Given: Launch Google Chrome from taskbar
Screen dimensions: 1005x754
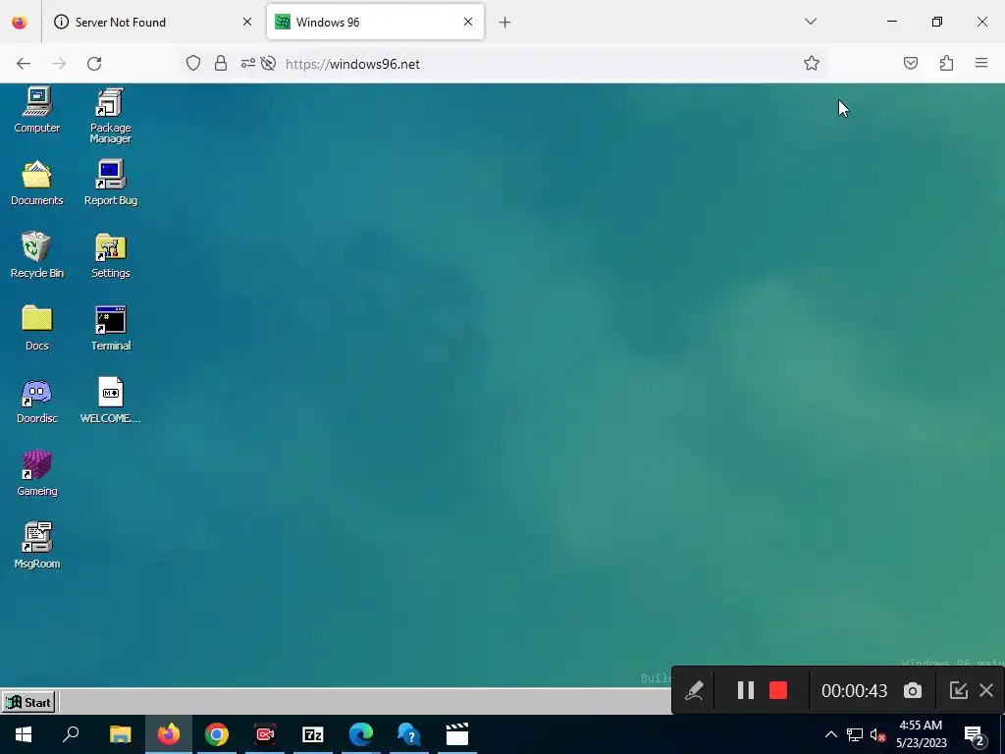Looking at the screenshot, I should [x=217, y=734].
